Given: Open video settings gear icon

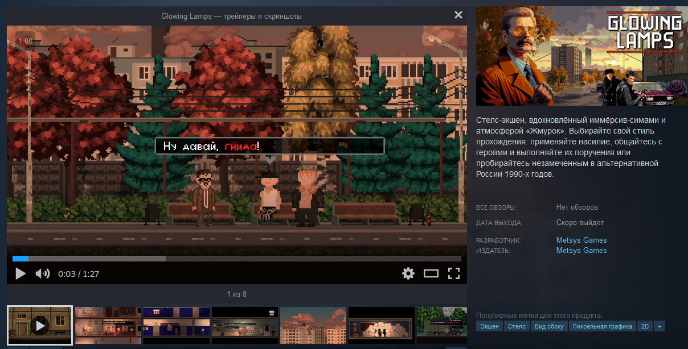Looking at the screenshot, I should (408, 273).
